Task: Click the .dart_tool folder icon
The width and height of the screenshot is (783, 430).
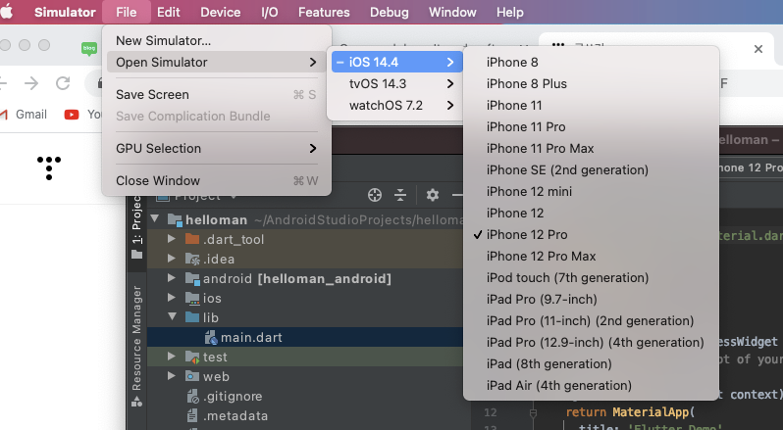Action: pos(192,239)
